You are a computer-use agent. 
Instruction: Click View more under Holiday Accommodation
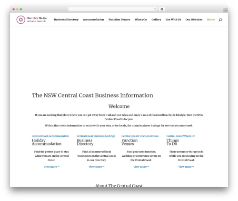[x=51, y=167]
